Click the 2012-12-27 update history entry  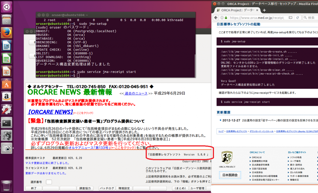[270, 120]
